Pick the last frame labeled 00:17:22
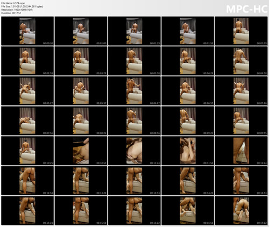269x227 pixels. tap(241, 210)
